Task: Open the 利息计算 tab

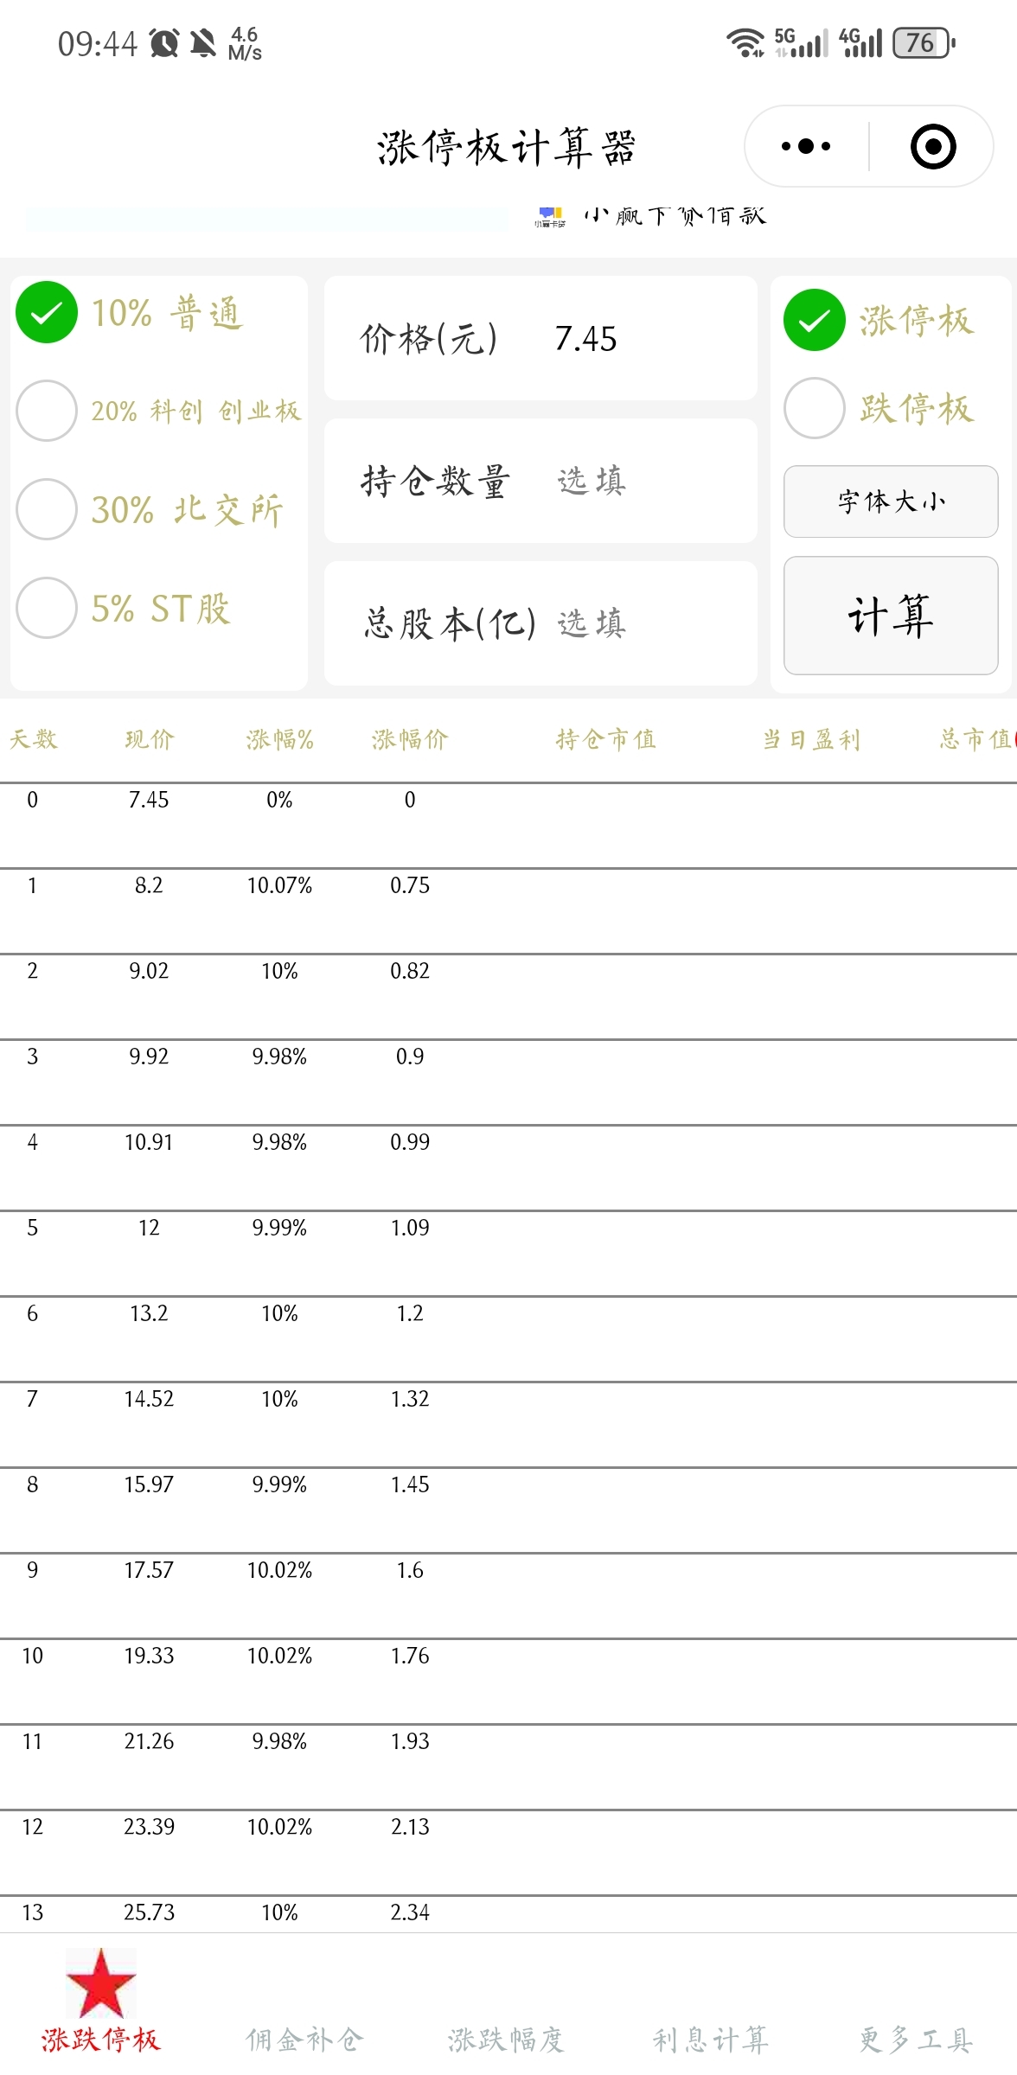Action: coord(711,2040)
